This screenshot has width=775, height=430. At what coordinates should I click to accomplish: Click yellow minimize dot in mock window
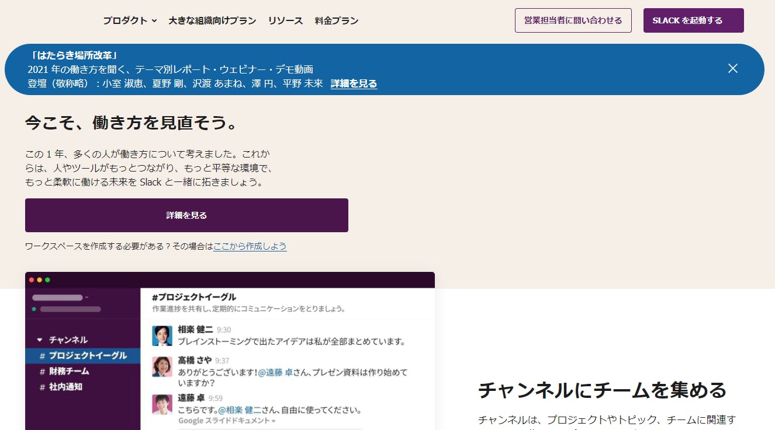(40, 280)
